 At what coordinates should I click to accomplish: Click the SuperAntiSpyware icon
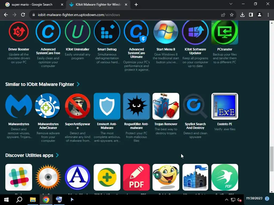click(78, 106)
